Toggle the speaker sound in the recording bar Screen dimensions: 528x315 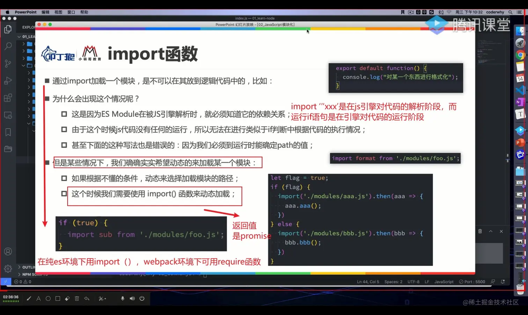click(x=132, y=299)
